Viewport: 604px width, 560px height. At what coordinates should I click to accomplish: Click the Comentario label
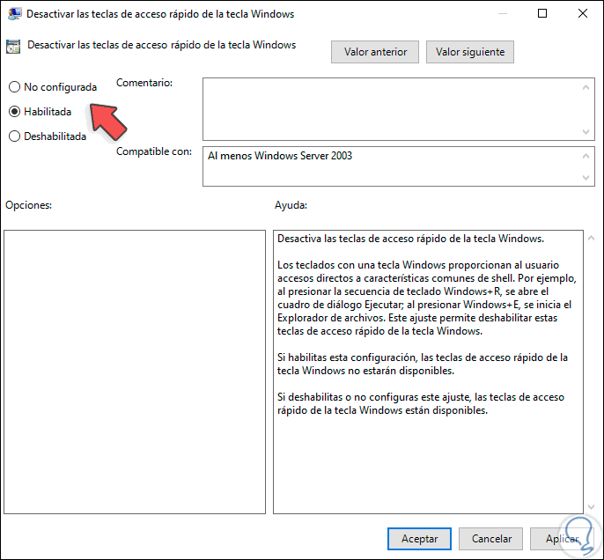(x=144, y=83)
